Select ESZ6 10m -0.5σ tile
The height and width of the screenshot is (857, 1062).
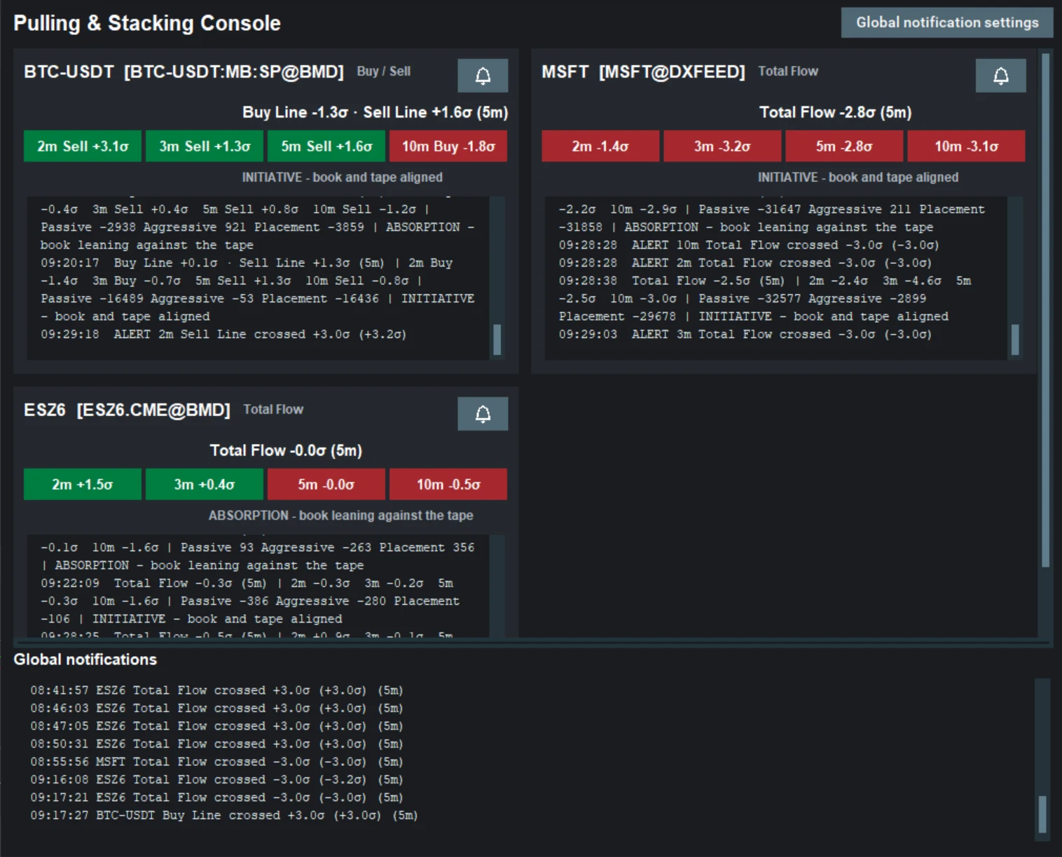448,485
